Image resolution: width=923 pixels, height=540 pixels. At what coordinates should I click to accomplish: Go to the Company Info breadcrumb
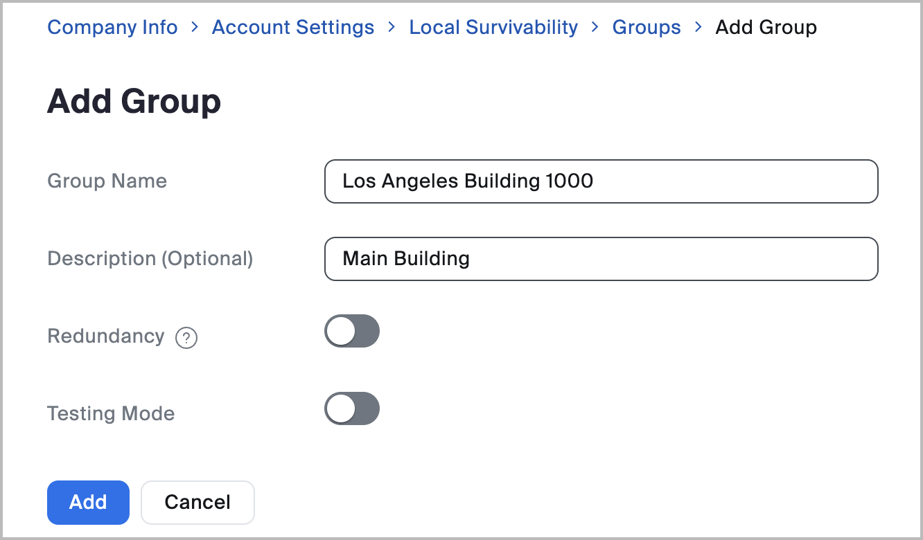click(112, 28)
